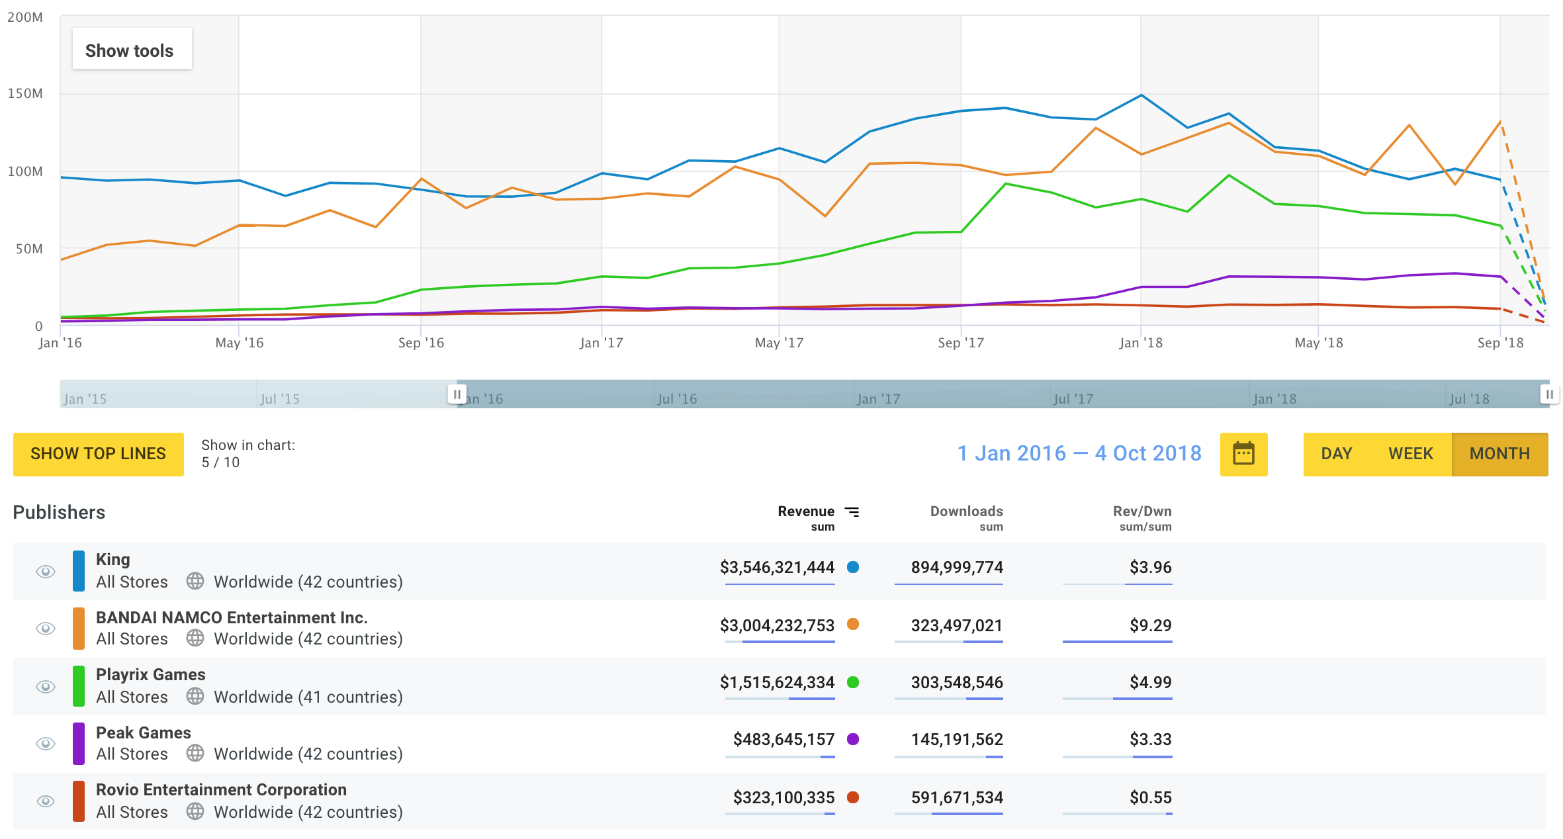Click left handle of timeline range slider
Viewport: 1563px width, 839px height.
[456, 394]
